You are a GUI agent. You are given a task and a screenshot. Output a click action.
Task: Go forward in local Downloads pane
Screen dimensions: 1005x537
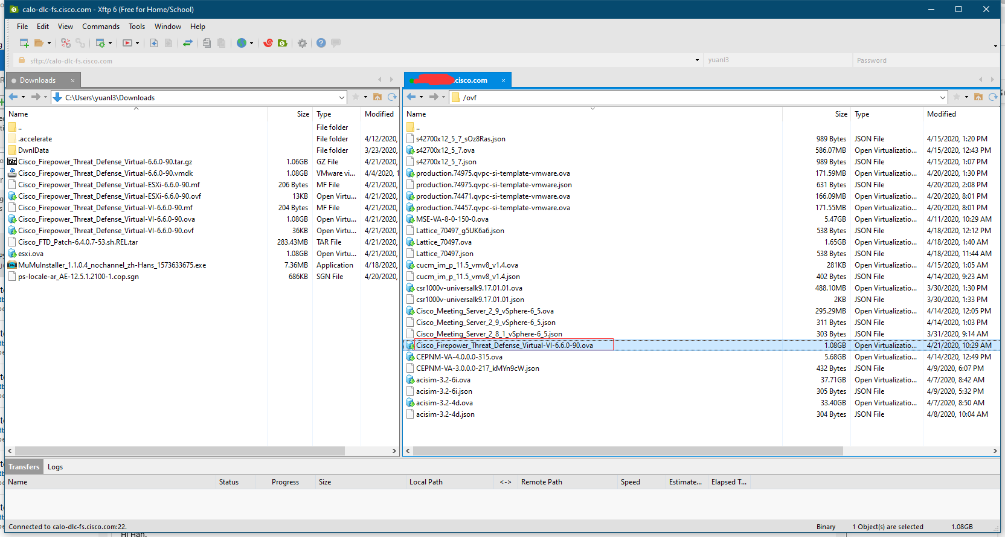(36, 97)
